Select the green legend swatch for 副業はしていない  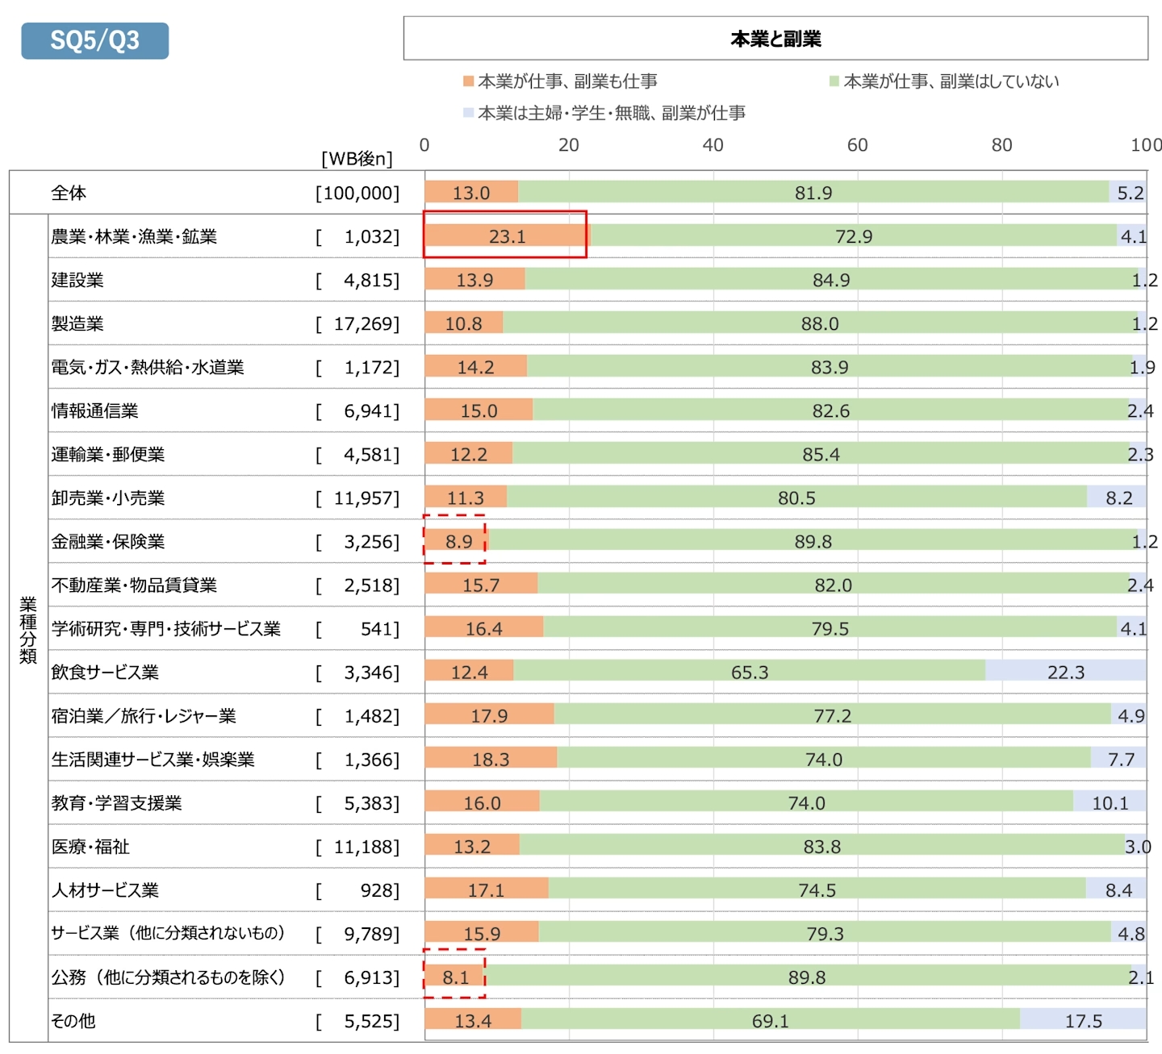pyautogui.click(x=834, y=81)
